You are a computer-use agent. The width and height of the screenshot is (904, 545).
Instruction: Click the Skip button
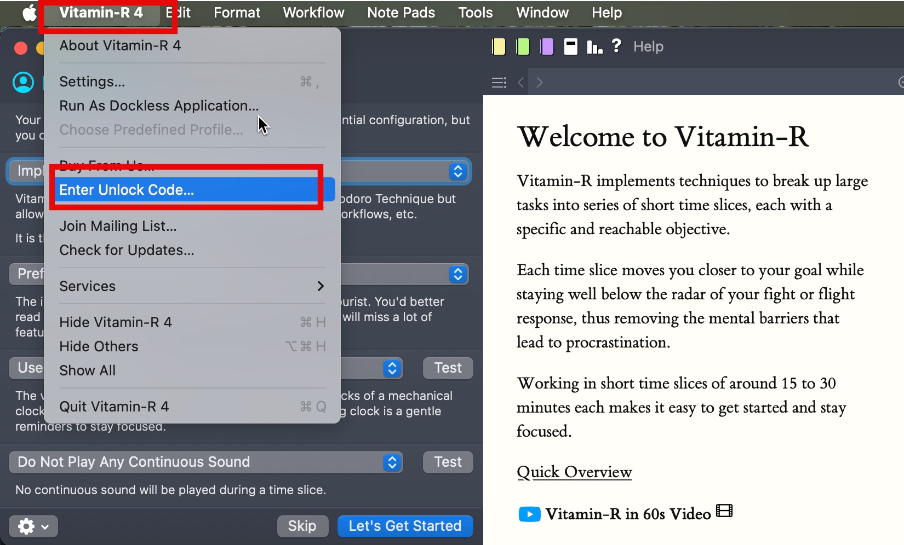302,526
